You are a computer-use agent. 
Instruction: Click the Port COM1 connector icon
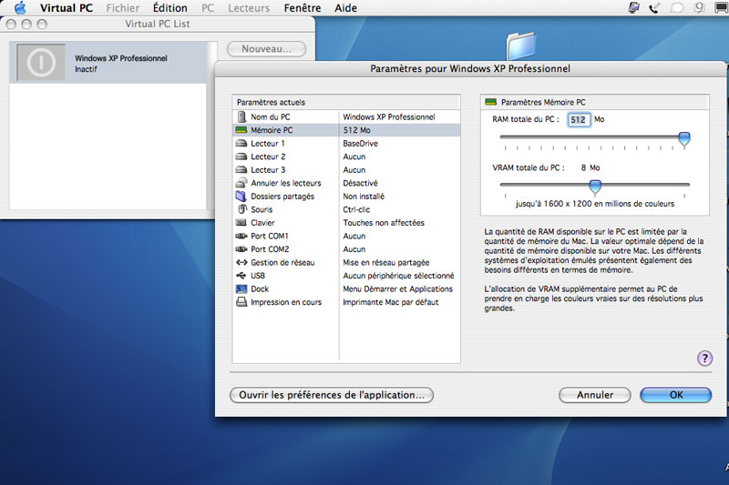click(x=241, y=236)
